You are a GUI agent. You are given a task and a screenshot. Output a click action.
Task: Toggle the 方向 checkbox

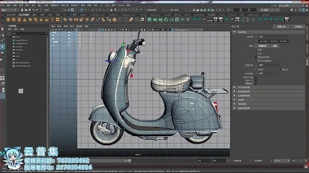pos(256,54)
